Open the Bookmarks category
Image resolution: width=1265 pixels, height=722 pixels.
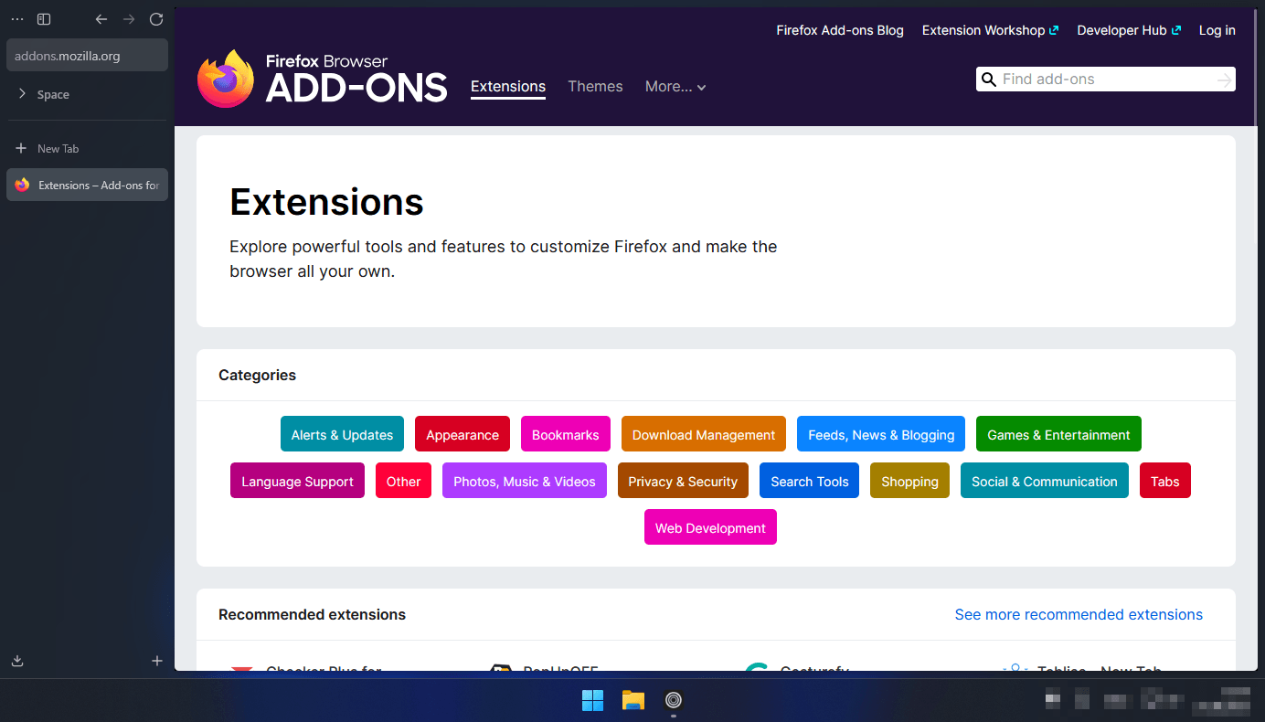[566, 435]
